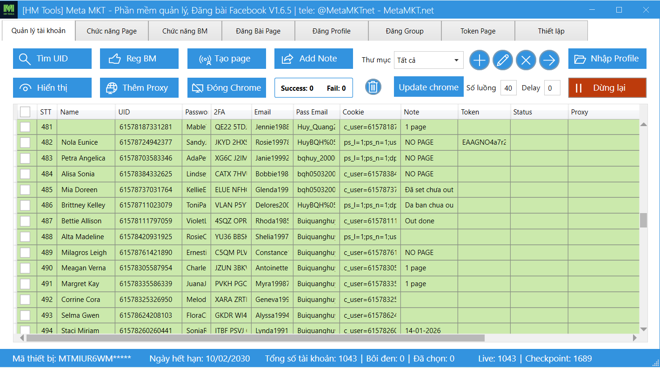660x368 pixels.
Task: Click the round pencil edit-folder icon
Action: (503, 60)
